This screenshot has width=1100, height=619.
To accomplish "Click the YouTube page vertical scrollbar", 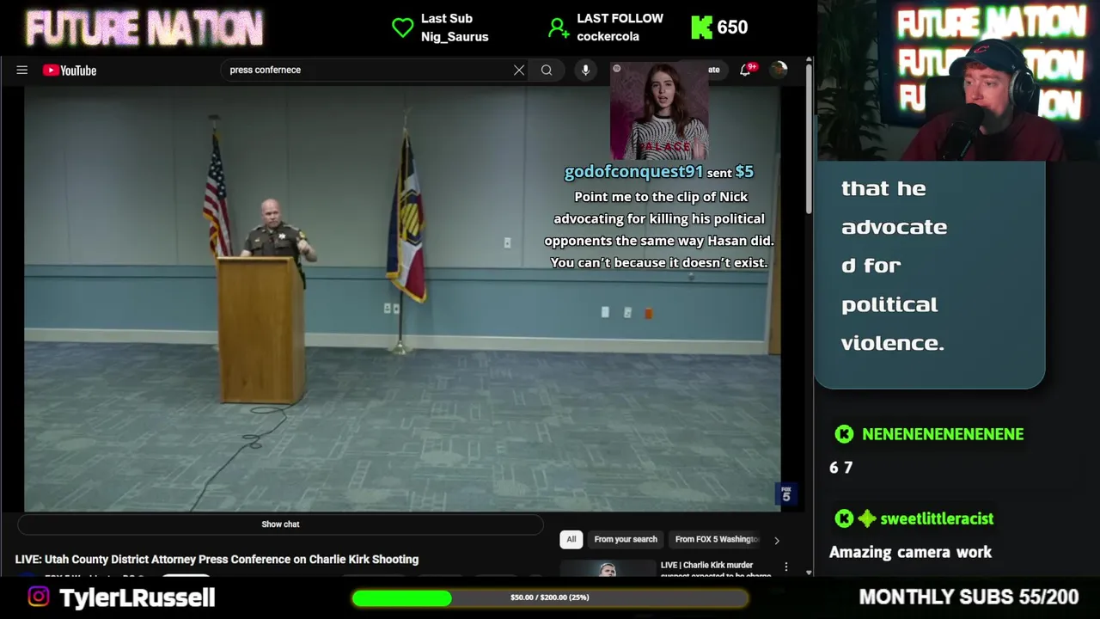I will point(809,138).
